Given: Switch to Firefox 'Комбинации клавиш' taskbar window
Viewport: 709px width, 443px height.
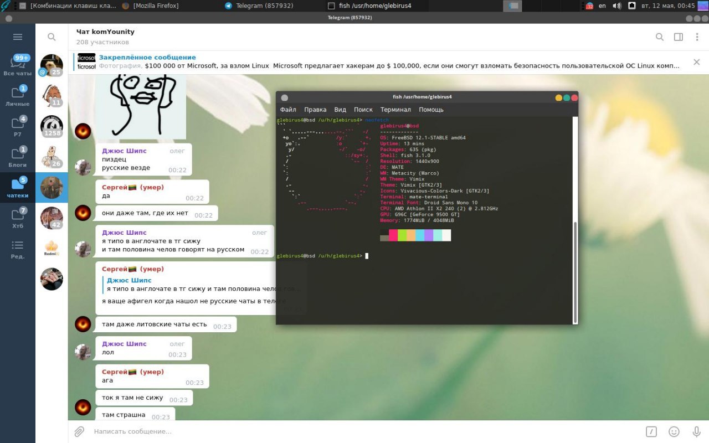Looking at the screenshot, I should click(68, 6).
